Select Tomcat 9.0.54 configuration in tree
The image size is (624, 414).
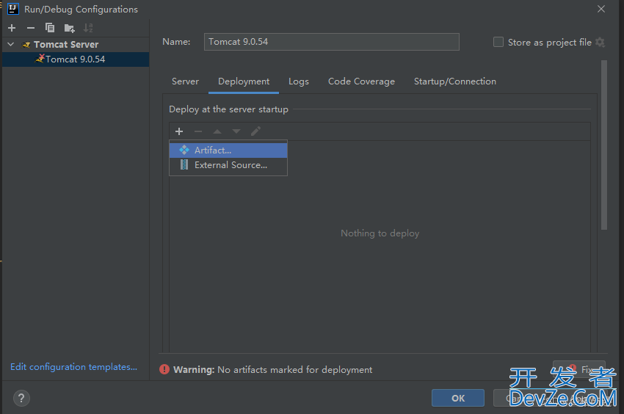76,59
